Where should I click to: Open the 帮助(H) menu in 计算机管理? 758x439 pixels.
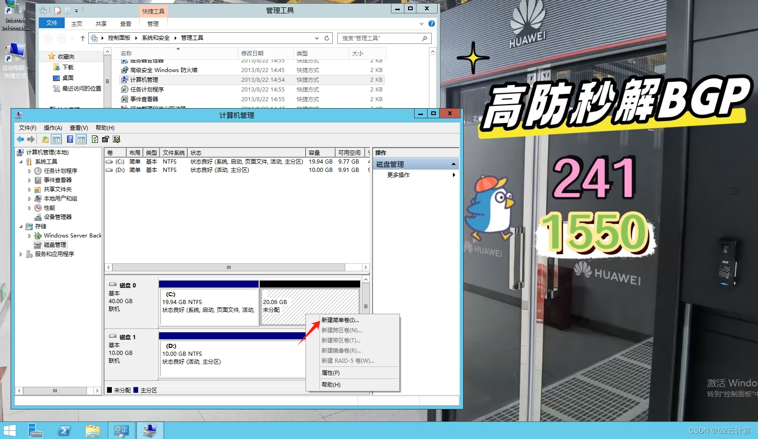[x=105, y=128]
